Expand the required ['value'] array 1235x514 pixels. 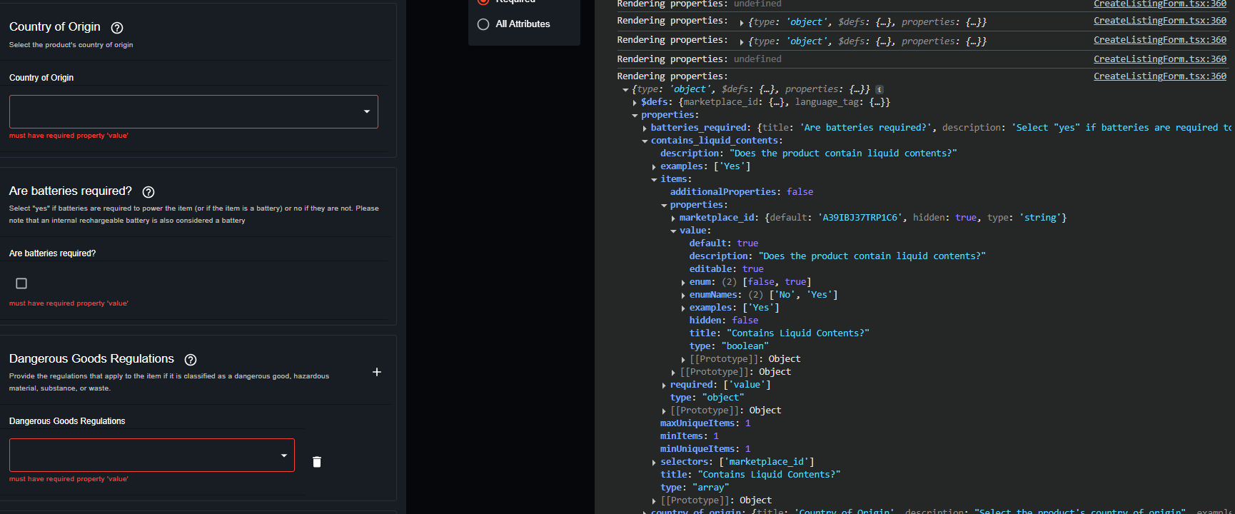[x=664, y=385]
